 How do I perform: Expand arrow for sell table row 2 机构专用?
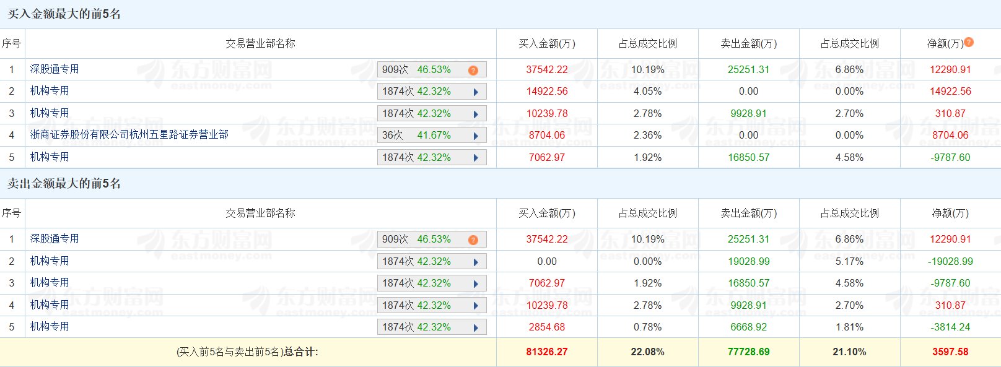click(476, 262)
